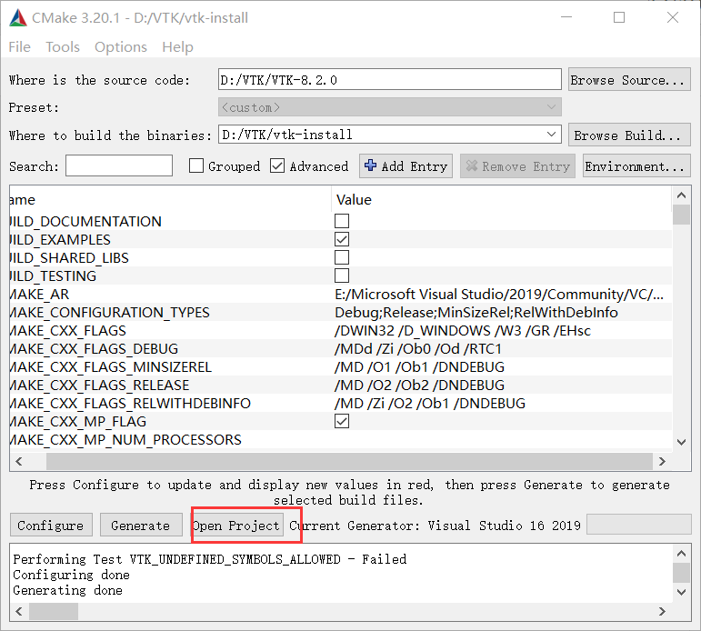
Task: Open the Options menu
Action: coord(121,47)
